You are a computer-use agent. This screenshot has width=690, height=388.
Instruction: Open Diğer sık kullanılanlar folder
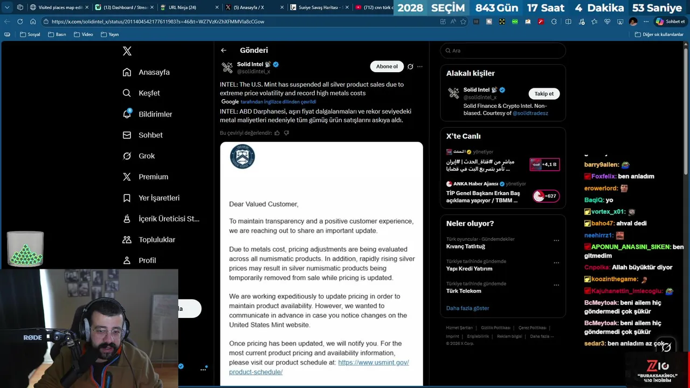coord(659,34)
